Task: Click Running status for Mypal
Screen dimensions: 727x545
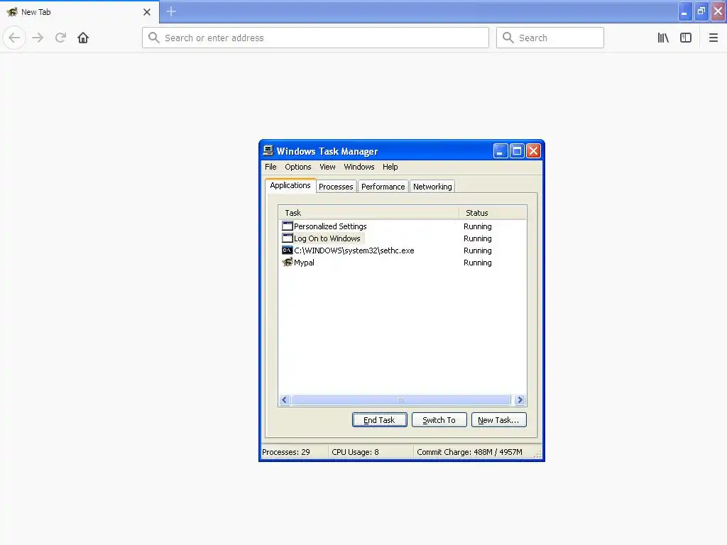Action: tap(478, 263)
